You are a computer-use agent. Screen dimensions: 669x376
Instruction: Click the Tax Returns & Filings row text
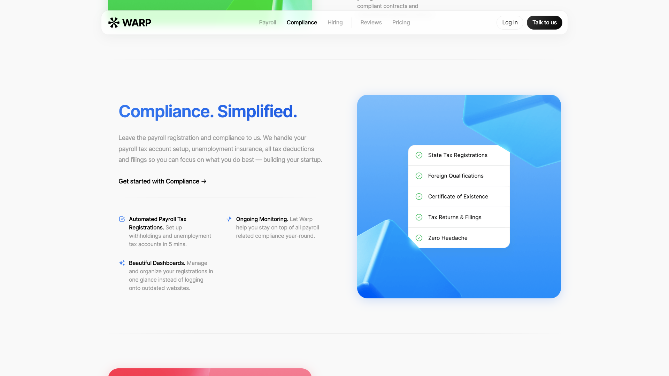click(455, 217)
